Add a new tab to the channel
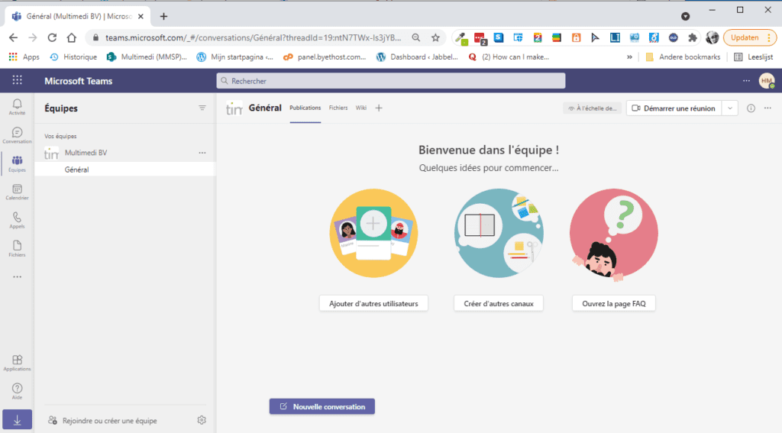 [379, 108]
